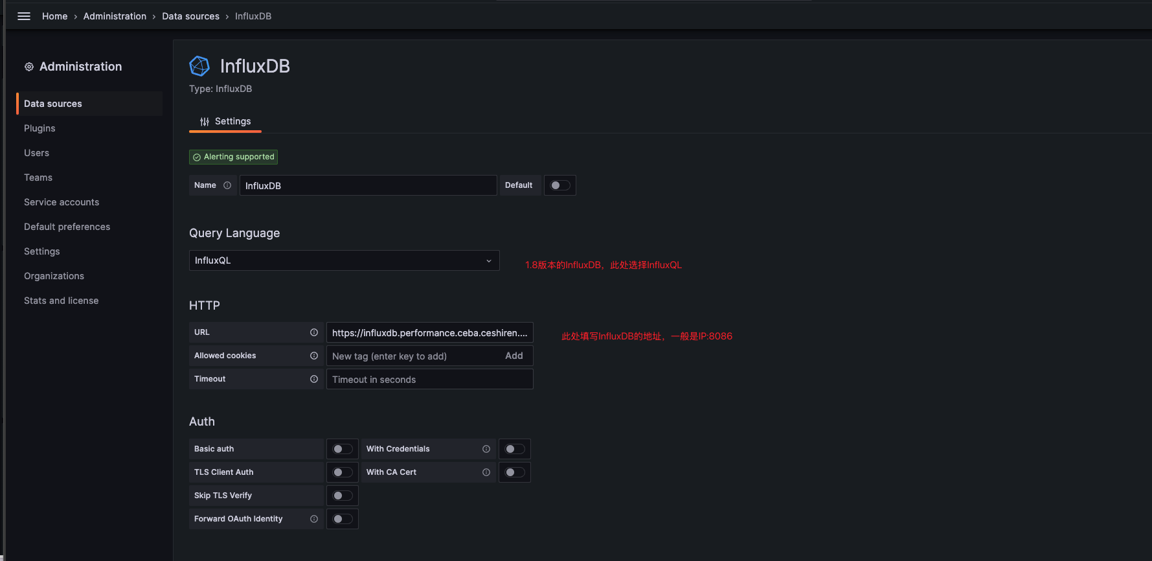Go to the Home breadcrumb

click(x=54, y=16)
